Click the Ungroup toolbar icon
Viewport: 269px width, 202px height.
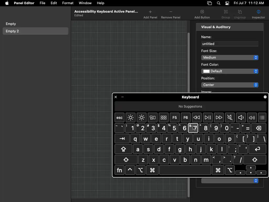point(240,12)
